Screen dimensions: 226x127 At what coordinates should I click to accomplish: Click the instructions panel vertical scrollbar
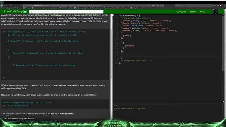[x=111, y=54]
